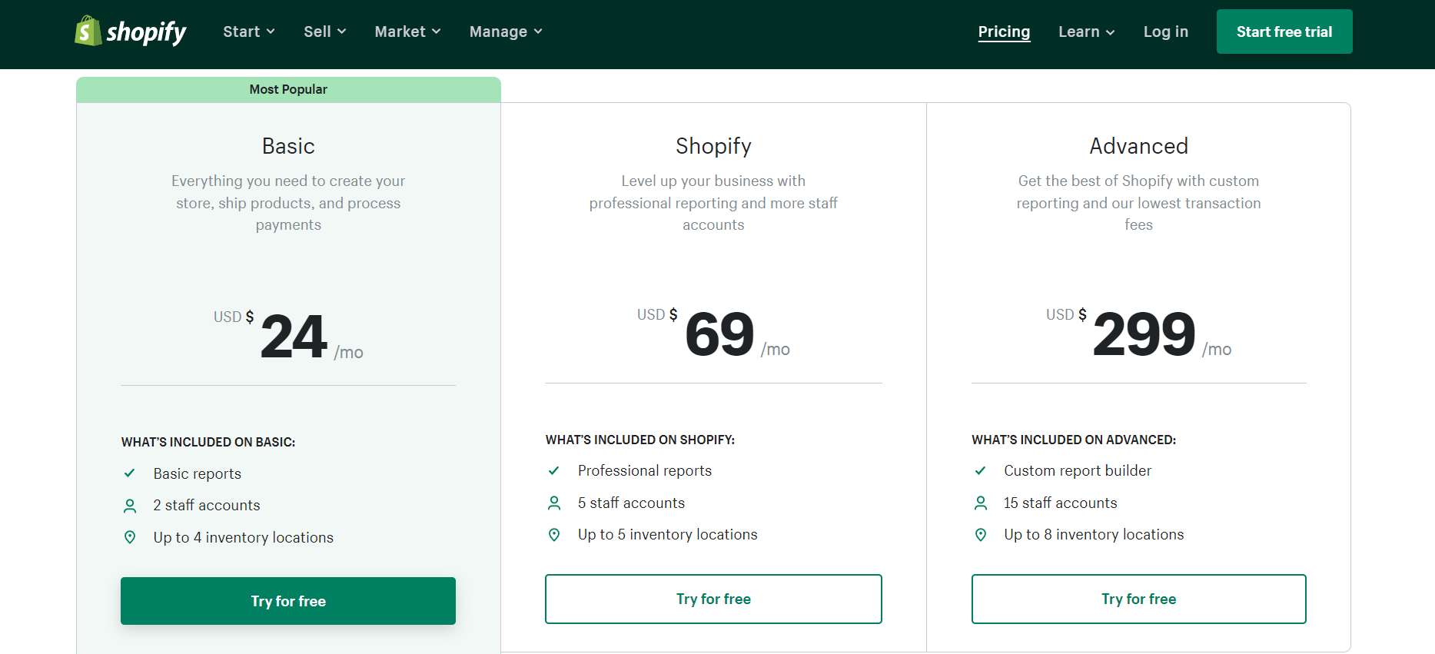Click the checkmark icon beside Custom report builder
The width and height of the screenshot is (1435, 654).
tap(981, 470)
